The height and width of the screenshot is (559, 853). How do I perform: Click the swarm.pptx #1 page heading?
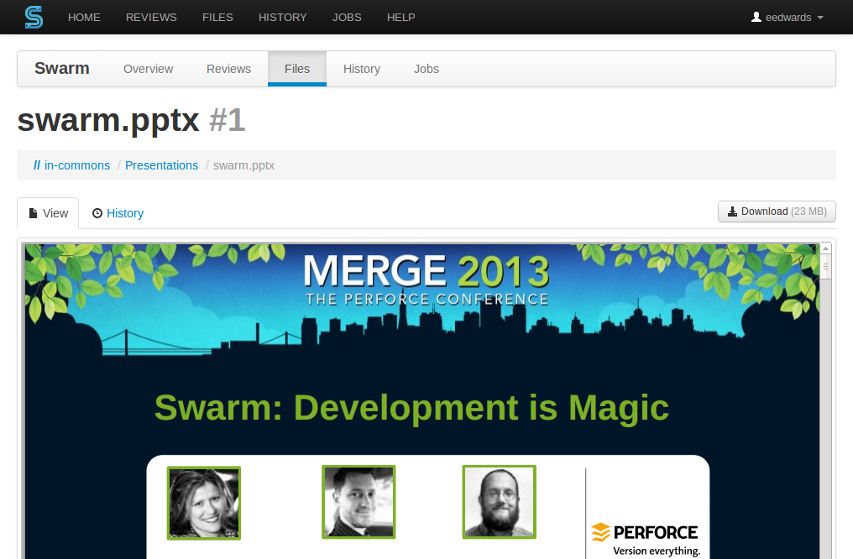click(132, 120)
